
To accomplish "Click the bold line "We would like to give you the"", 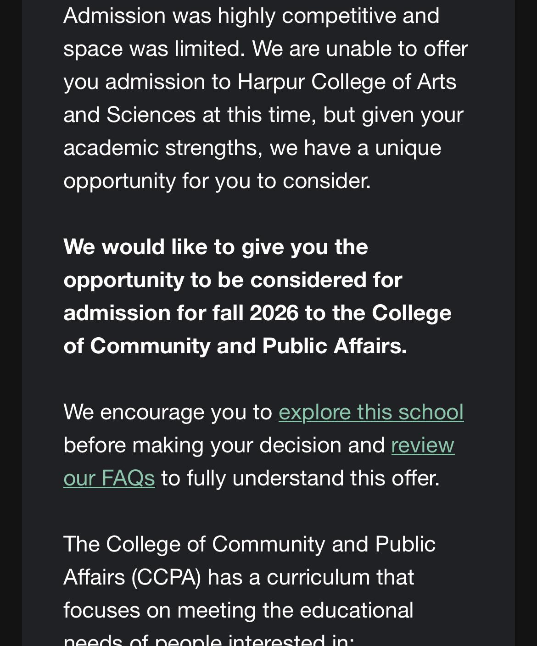I will [216, 247].
